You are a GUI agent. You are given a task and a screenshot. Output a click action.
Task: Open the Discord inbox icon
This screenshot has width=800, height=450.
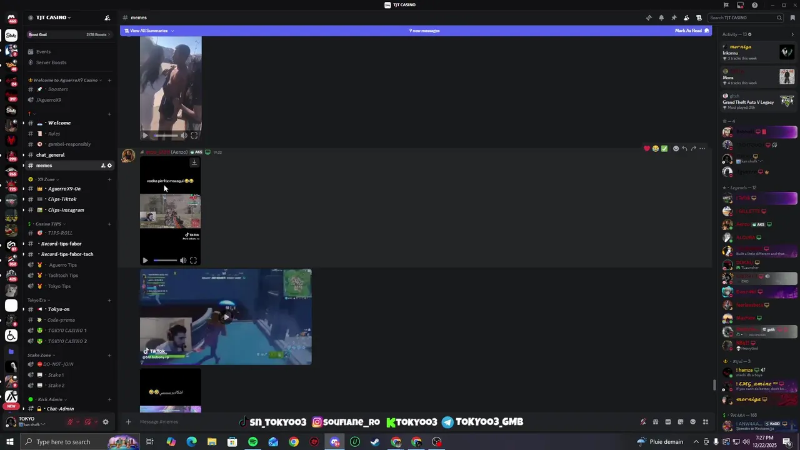click(740, 5)
